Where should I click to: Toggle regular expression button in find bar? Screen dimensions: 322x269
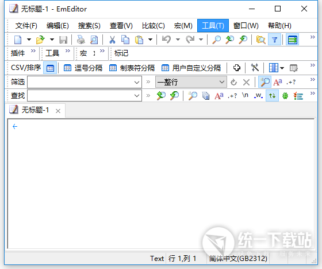coord(232,96)
